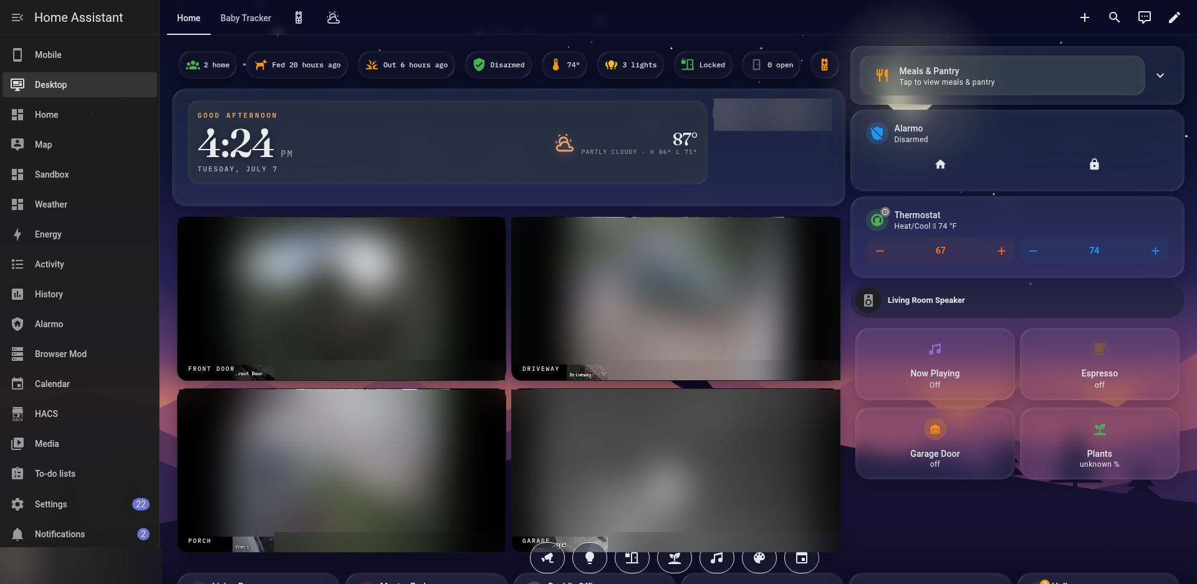
Task: Open the weather icon tab
Action: pyautogui.click(x=334, y=18)
